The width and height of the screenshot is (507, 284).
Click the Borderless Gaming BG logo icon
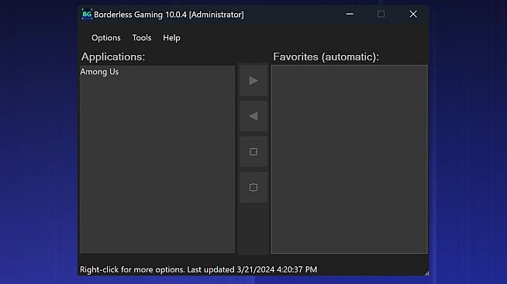[87, 14]
